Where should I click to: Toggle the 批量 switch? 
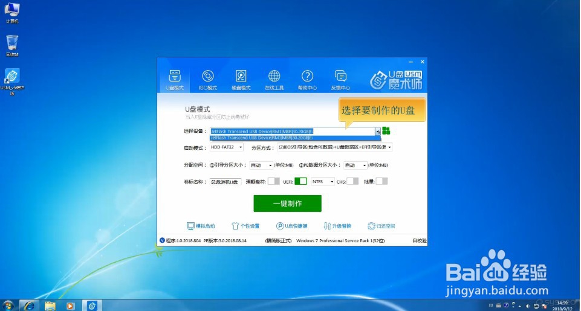pyautogui.click(x=381, y=181)
